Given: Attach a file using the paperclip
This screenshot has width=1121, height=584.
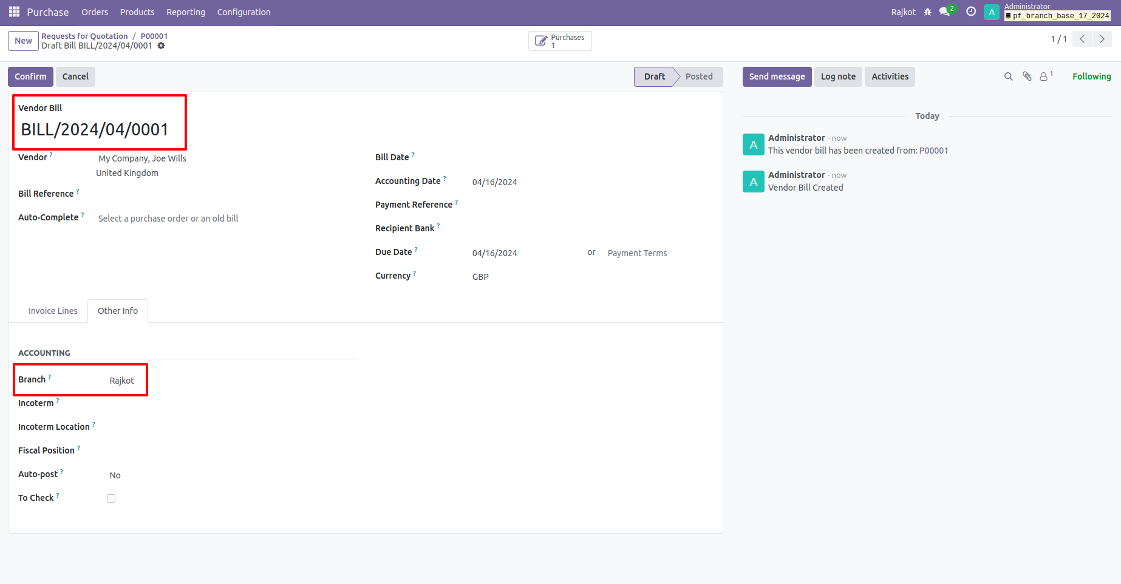Looking at the screenshot, I should click(1026, 76).
